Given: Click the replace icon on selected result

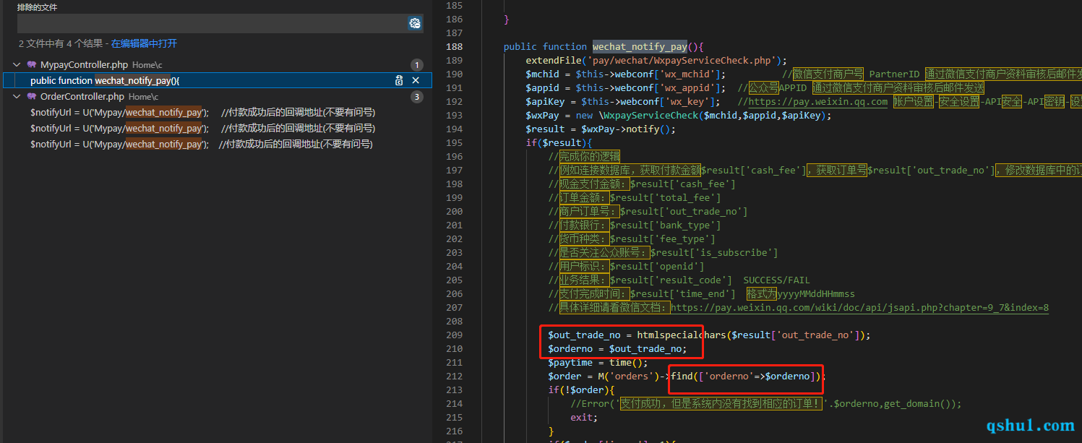Looking at the screenshot, I should tap(399, 80).
